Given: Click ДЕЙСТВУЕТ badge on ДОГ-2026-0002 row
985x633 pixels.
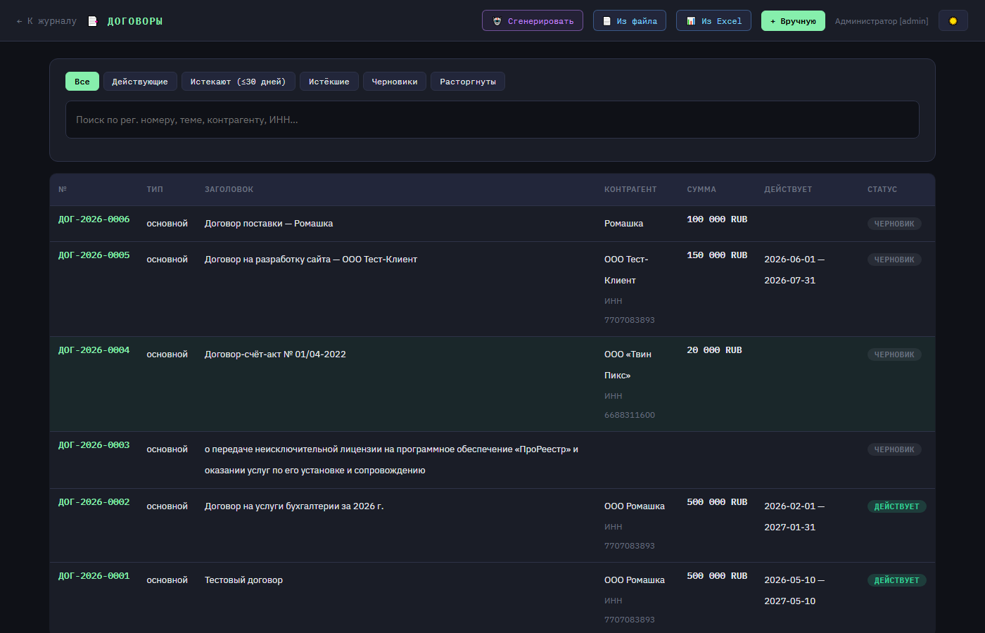Looking at the screenshot, I should click(897, 506).
